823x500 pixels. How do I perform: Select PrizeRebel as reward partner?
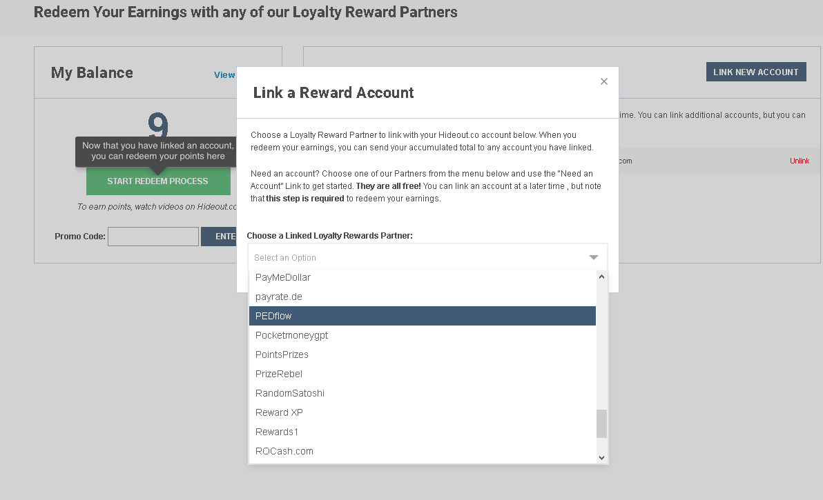279,374
